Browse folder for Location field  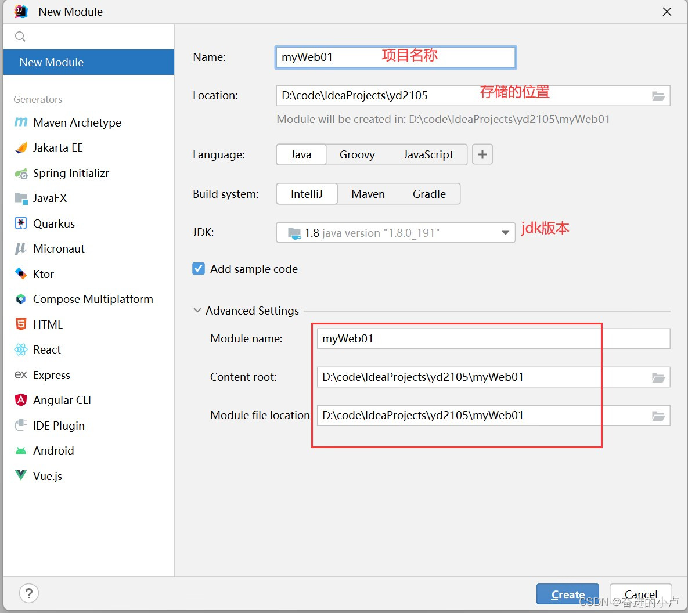(658, 96)
